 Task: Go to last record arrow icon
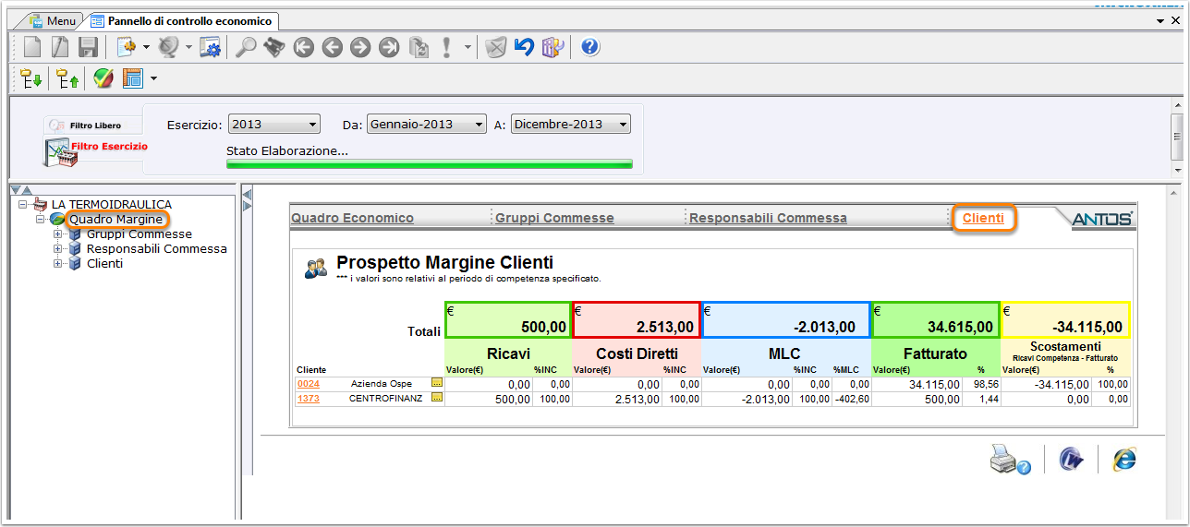(x=389, y=47)
